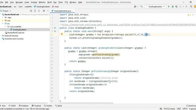Open the File menu
Image resolution: width=196 pixels, height=110 pixels.
coord(2,2)
